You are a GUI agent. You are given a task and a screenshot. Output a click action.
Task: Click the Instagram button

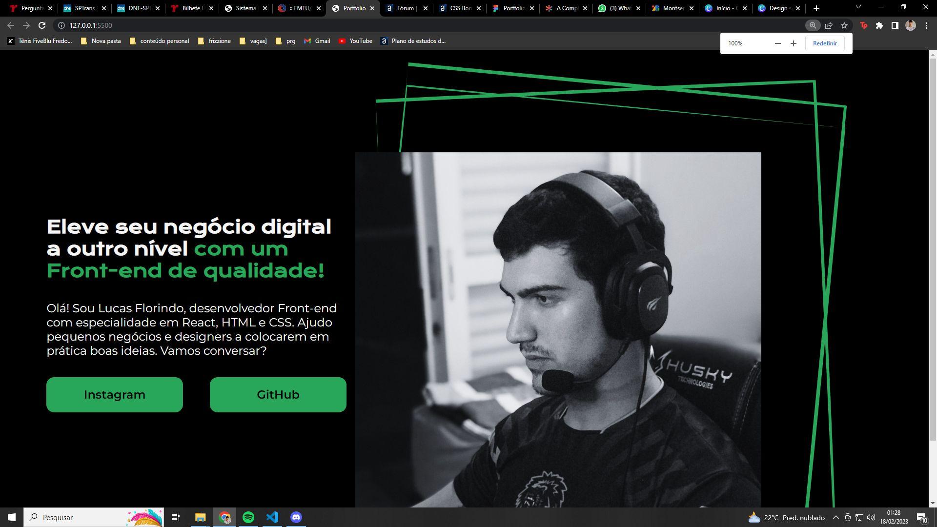(115, 395)
